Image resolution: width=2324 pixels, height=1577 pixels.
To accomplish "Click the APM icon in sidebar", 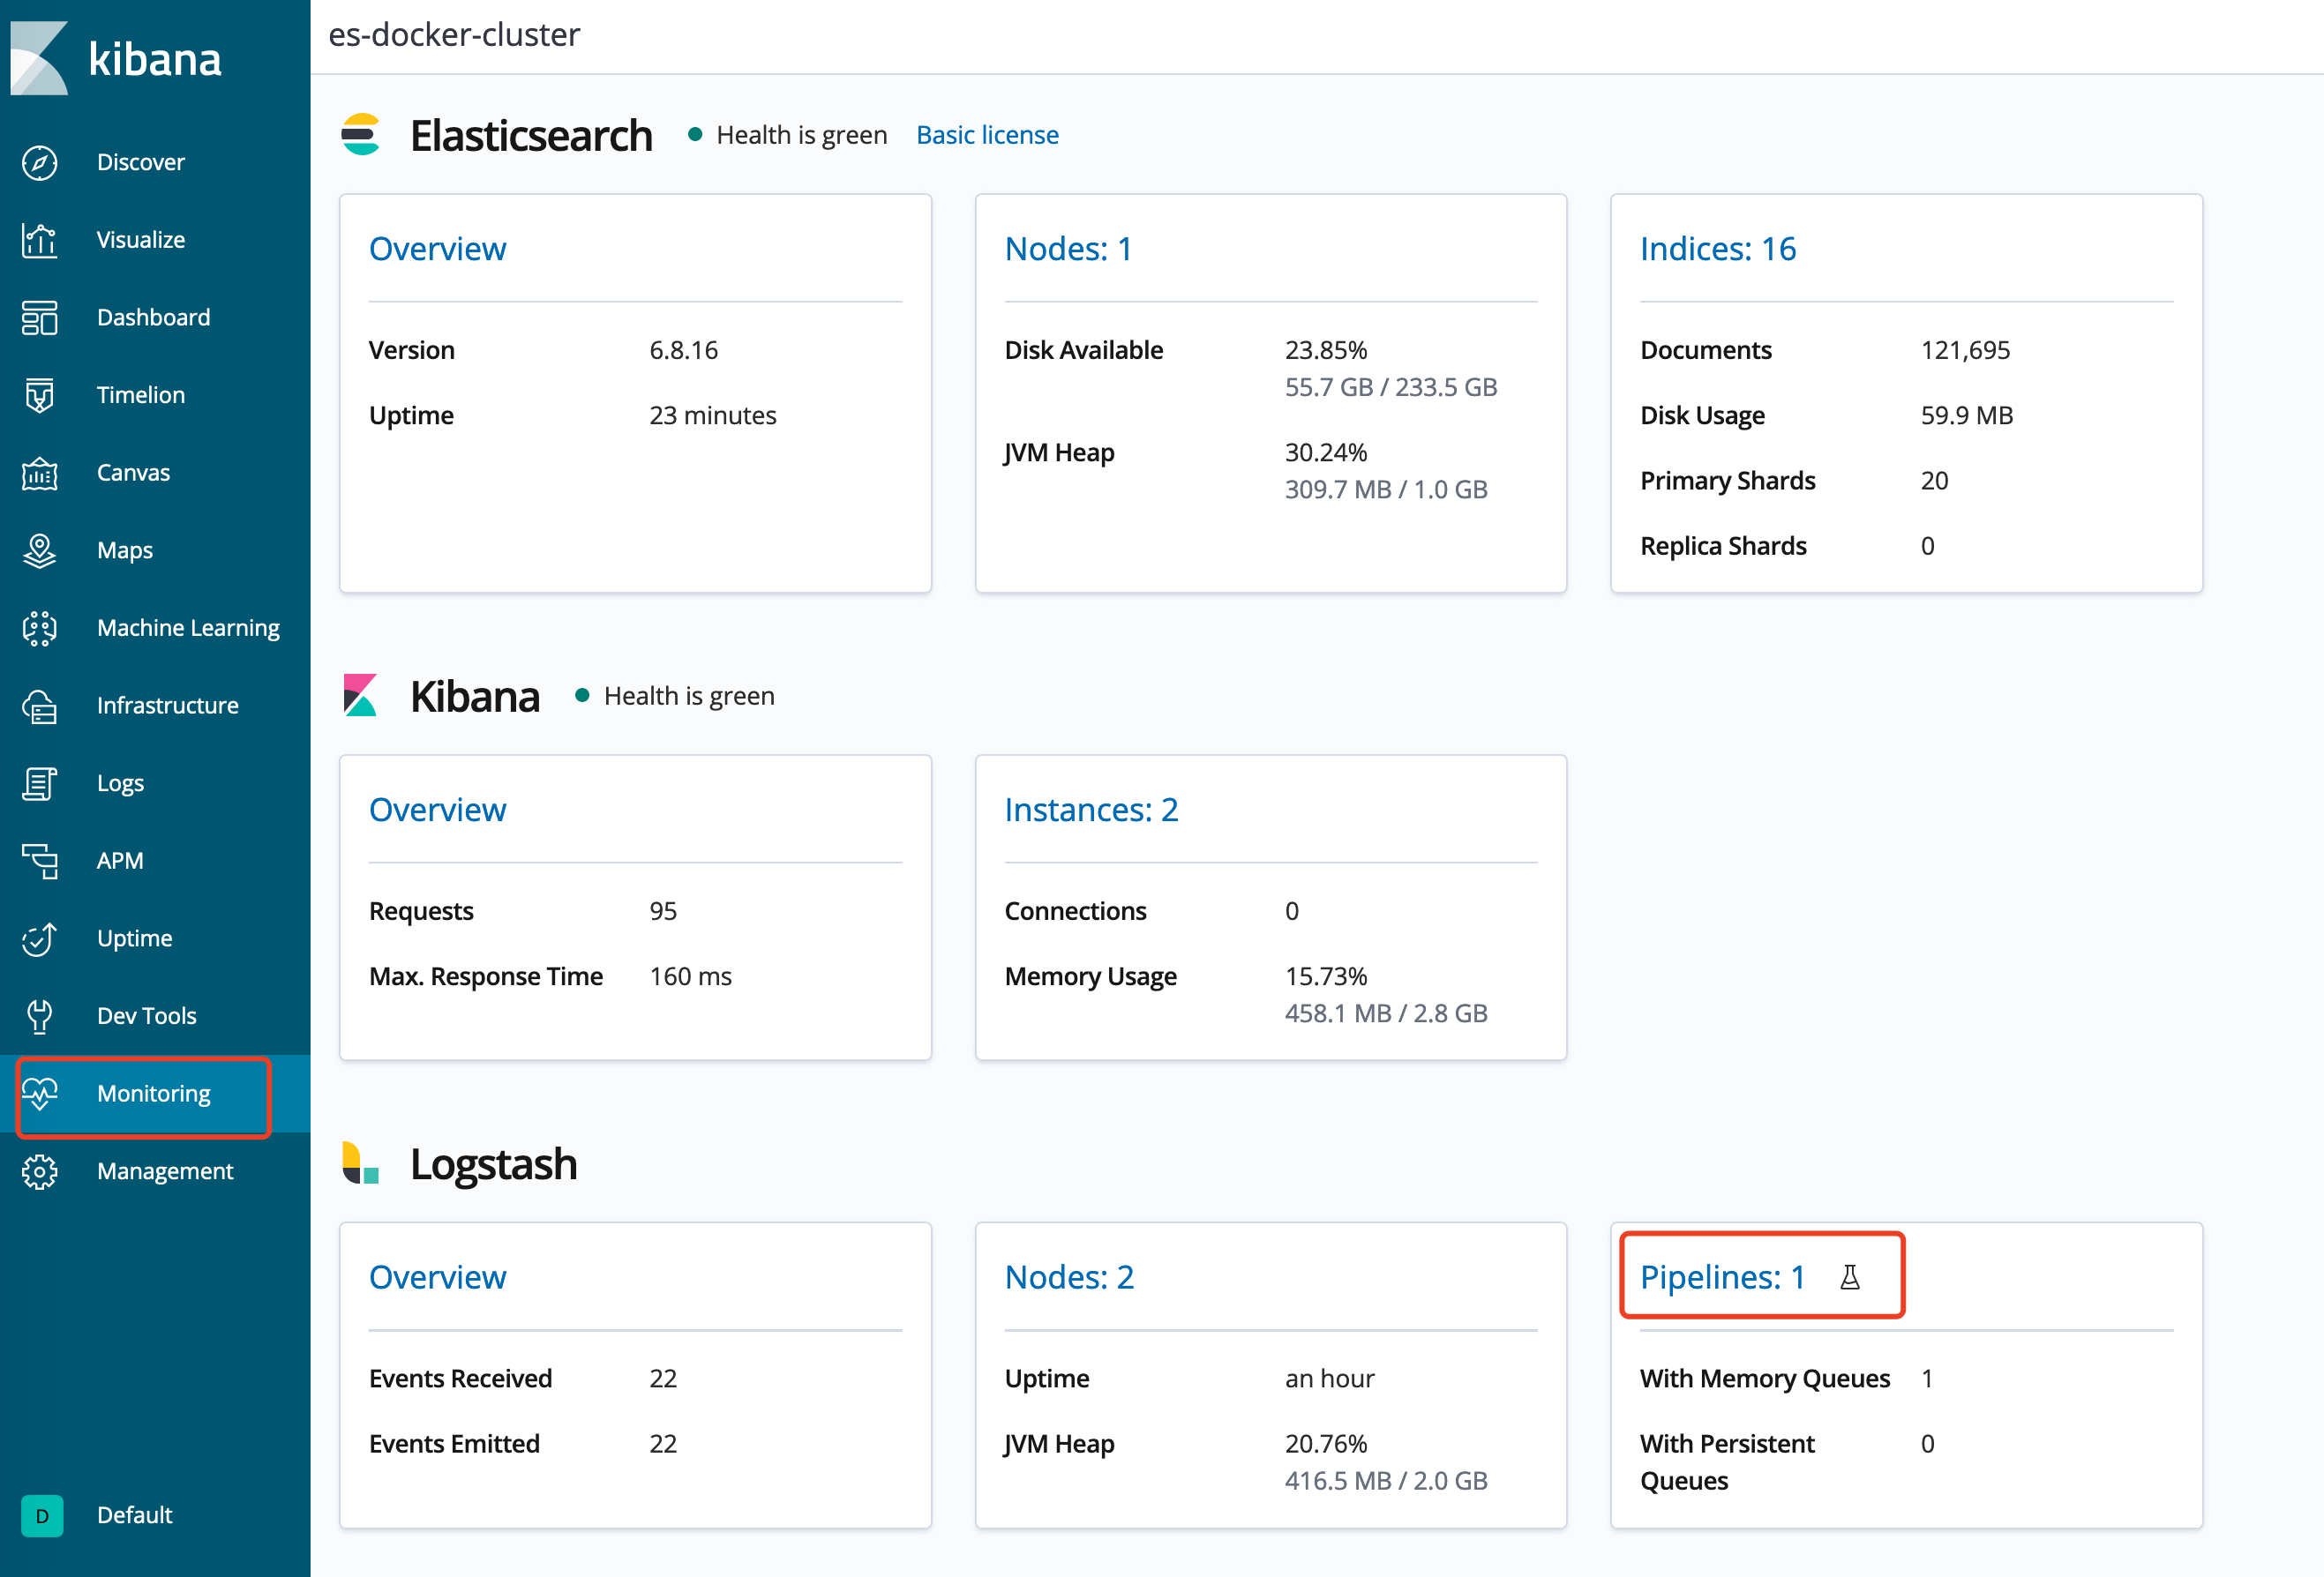I will 40,862.
